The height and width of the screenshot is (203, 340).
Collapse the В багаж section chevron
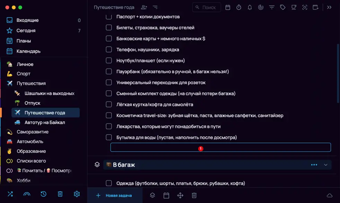(325, 165)
